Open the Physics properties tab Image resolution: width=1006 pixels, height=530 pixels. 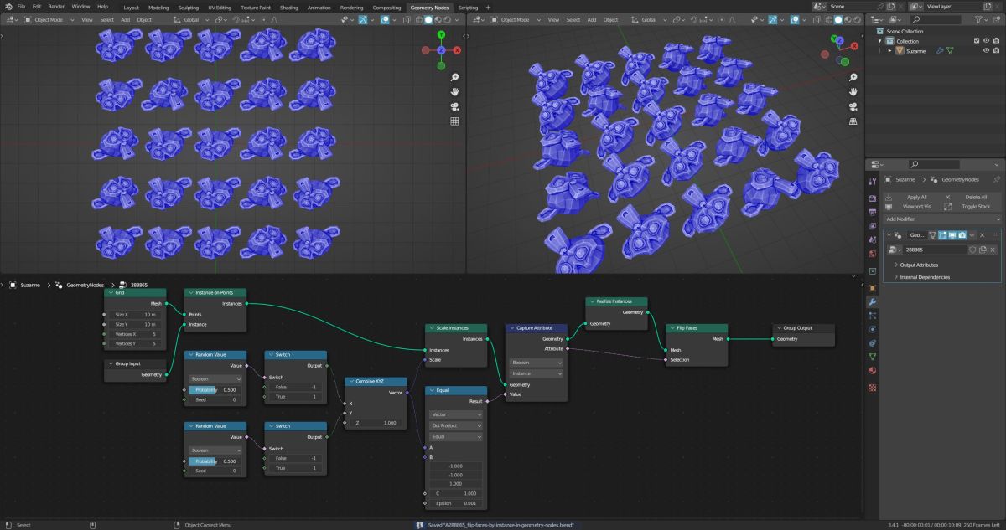tap(873, 329)
